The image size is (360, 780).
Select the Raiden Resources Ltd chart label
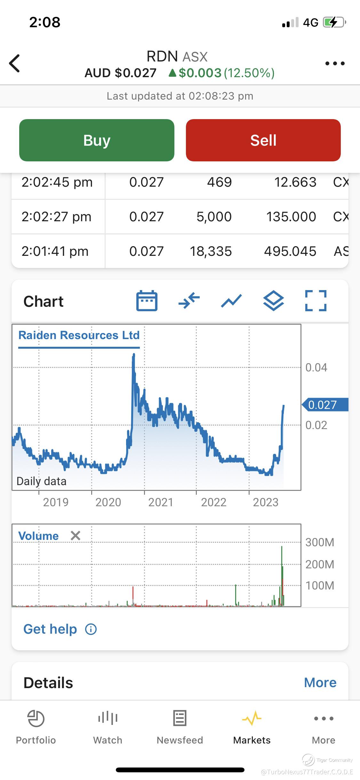click(x=79, y=335)
